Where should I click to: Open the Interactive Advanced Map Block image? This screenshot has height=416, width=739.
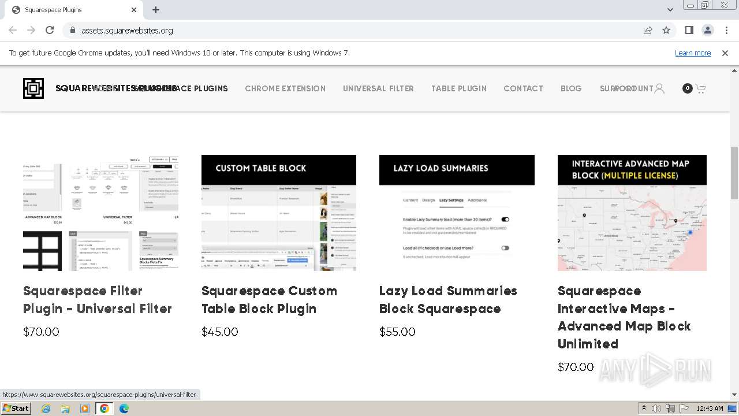[x=632, y=213]
